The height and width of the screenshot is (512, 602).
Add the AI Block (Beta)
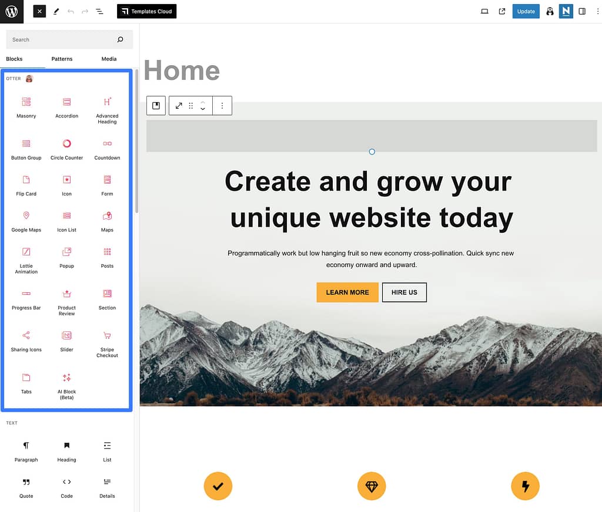(x=67, y=386)
